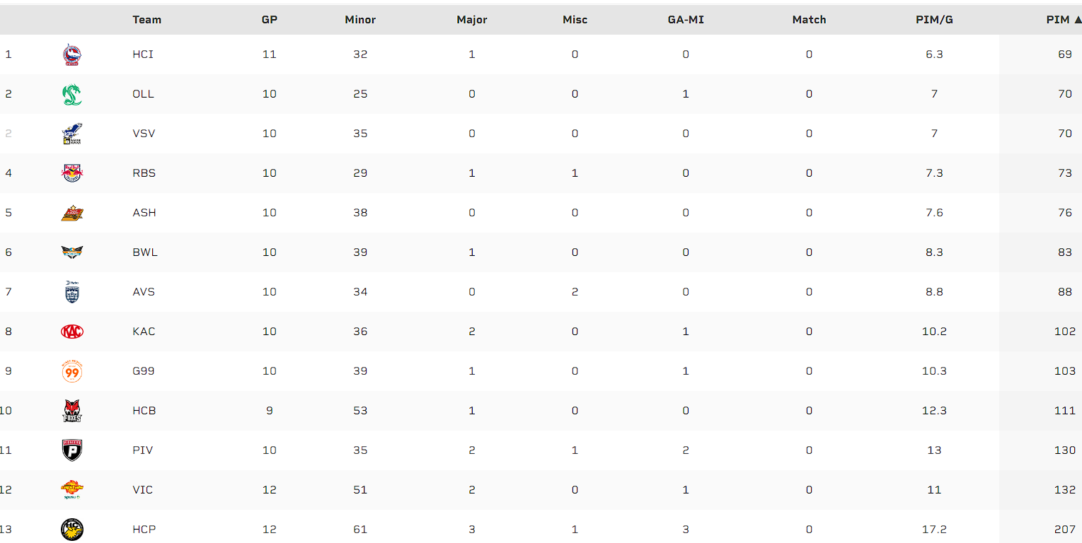
Task: Sort by the Minor column header
Action: (x=360, y=20)
